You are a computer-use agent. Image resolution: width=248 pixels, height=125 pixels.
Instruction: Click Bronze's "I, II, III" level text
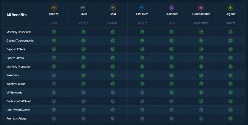[54, 23]
